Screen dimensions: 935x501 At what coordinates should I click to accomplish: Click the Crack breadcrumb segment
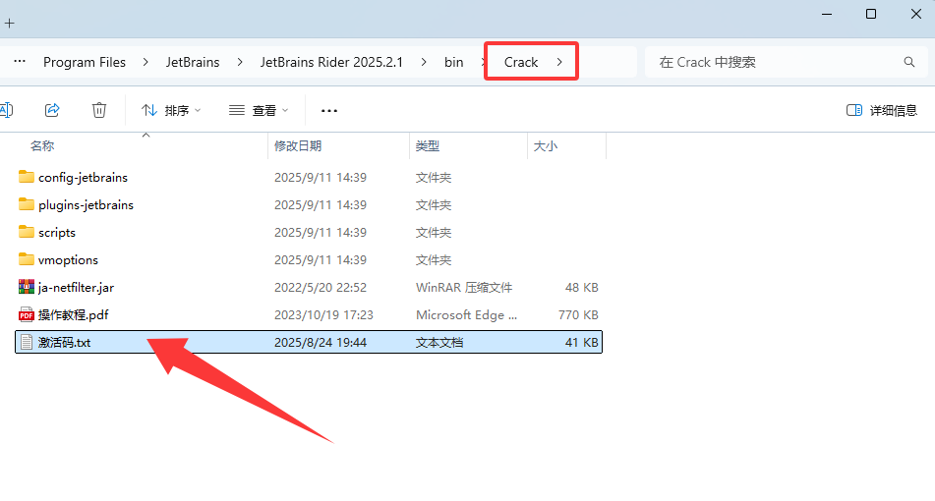pyautogui.click(x=521, y=62)
